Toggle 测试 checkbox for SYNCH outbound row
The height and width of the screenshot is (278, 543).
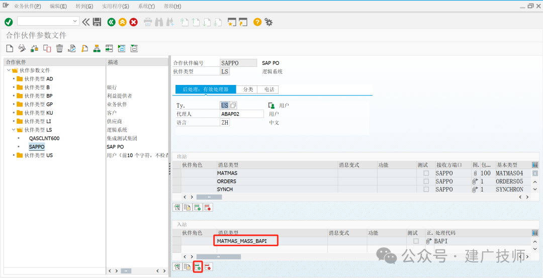pyautogui.click(x=426, y=190)
